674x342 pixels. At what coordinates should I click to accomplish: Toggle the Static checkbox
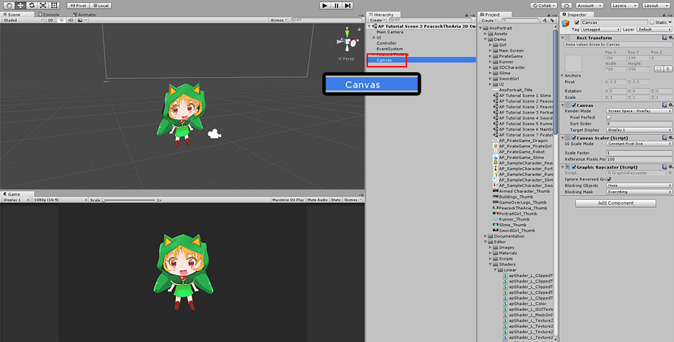point(652,22)
